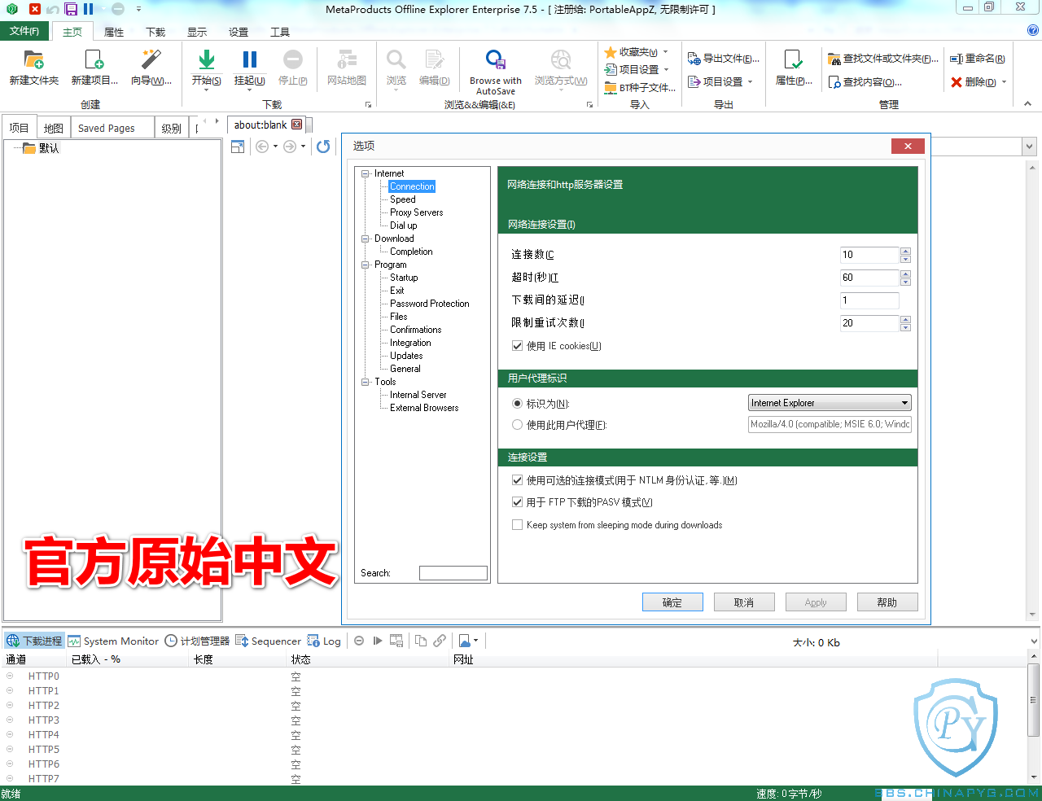
Task: Open the Internet Explorer user agent dropdown
Action: coord(830,403)
